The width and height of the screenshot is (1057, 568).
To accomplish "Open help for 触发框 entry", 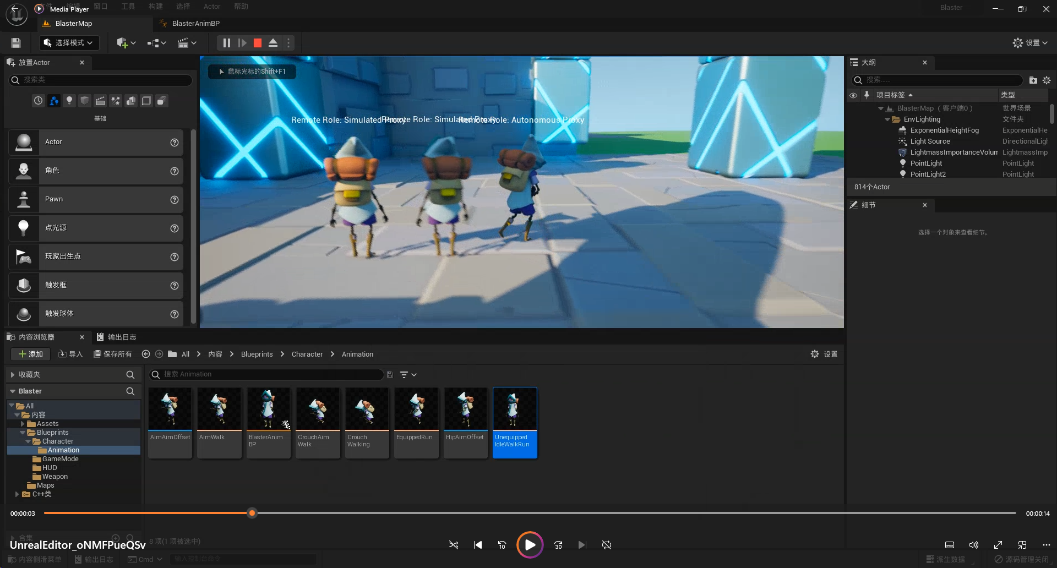I will (175, 286).
